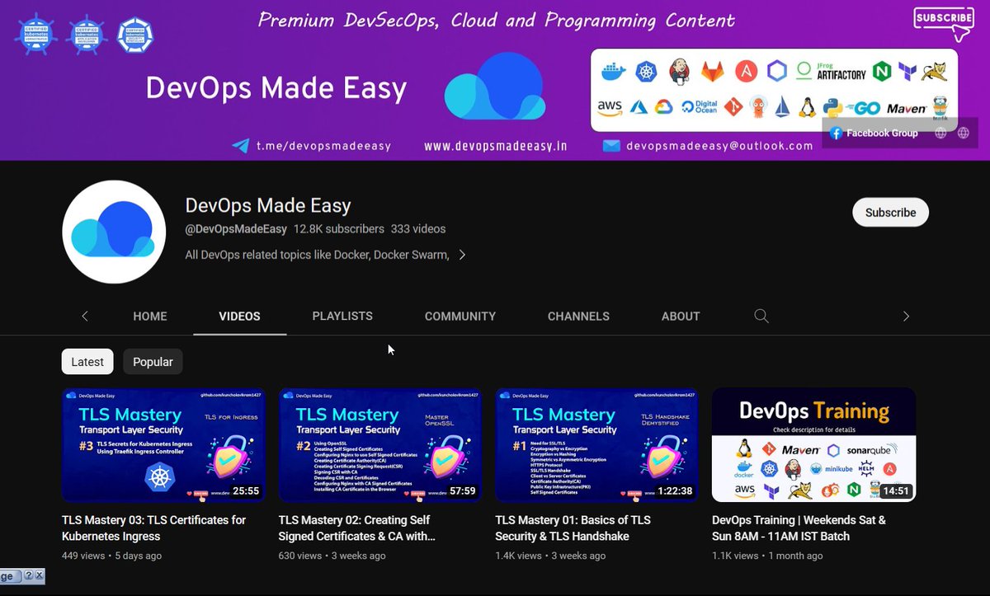Click the @DevOpsMadeEasy channel handle
990x596 pixels.
point(236,228)
